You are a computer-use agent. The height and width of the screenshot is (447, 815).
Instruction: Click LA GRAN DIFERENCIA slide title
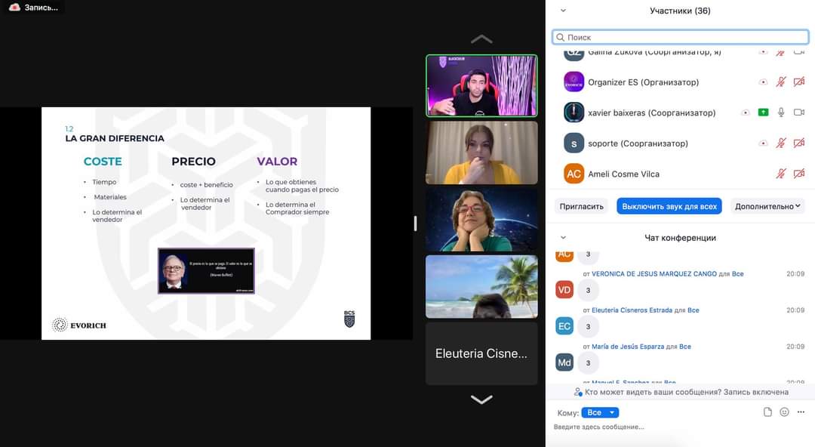point(115,138)
